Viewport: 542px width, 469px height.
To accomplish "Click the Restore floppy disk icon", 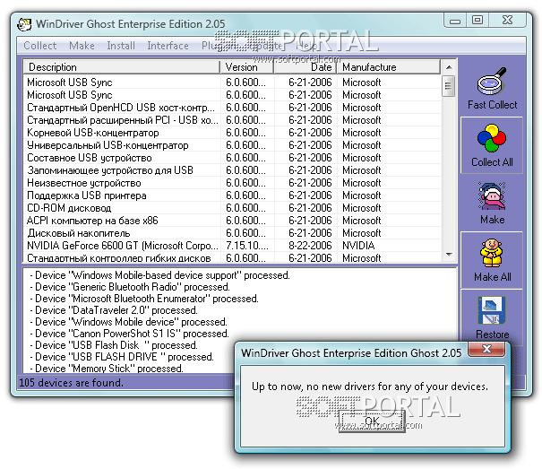I will tap(492, 310).
